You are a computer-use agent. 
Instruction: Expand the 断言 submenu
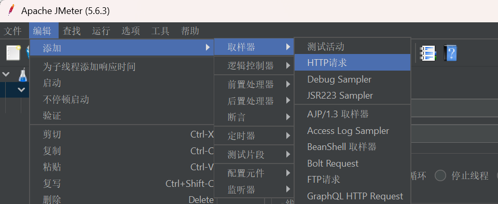pos(254,117)
